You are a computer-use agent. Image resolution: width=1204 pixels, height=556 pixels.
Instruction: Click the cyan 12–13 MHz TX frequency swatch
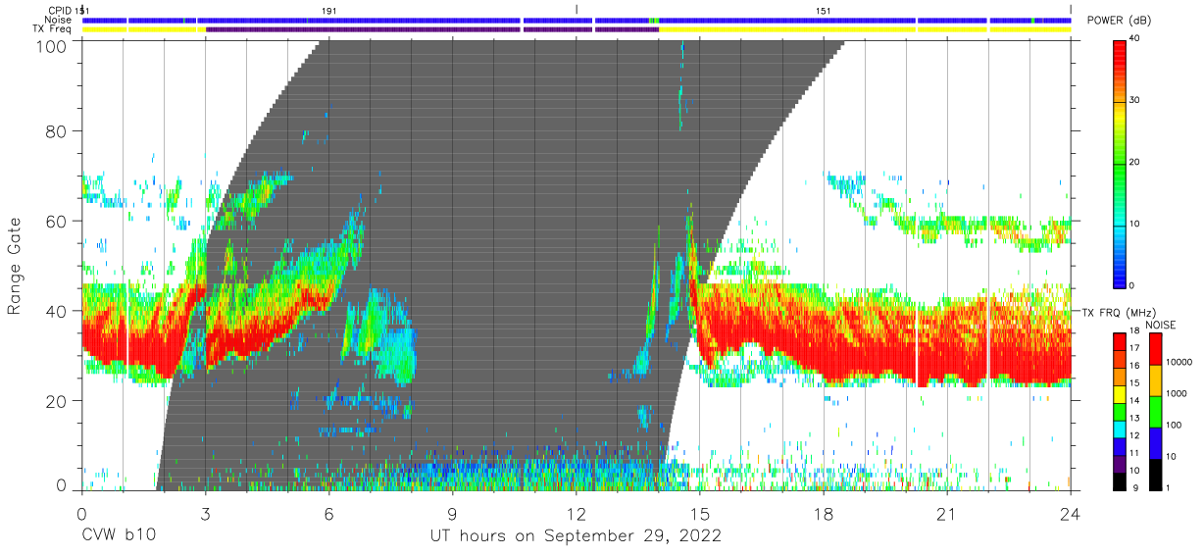tap(1121, 428)
